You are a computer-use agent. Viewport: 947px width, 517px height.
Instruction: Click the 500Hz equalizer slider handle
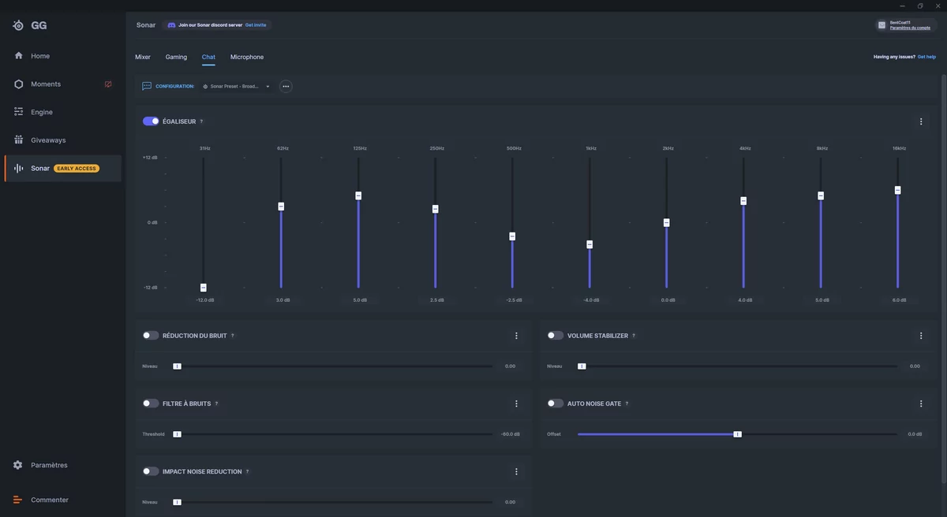[x=512, y=236]
